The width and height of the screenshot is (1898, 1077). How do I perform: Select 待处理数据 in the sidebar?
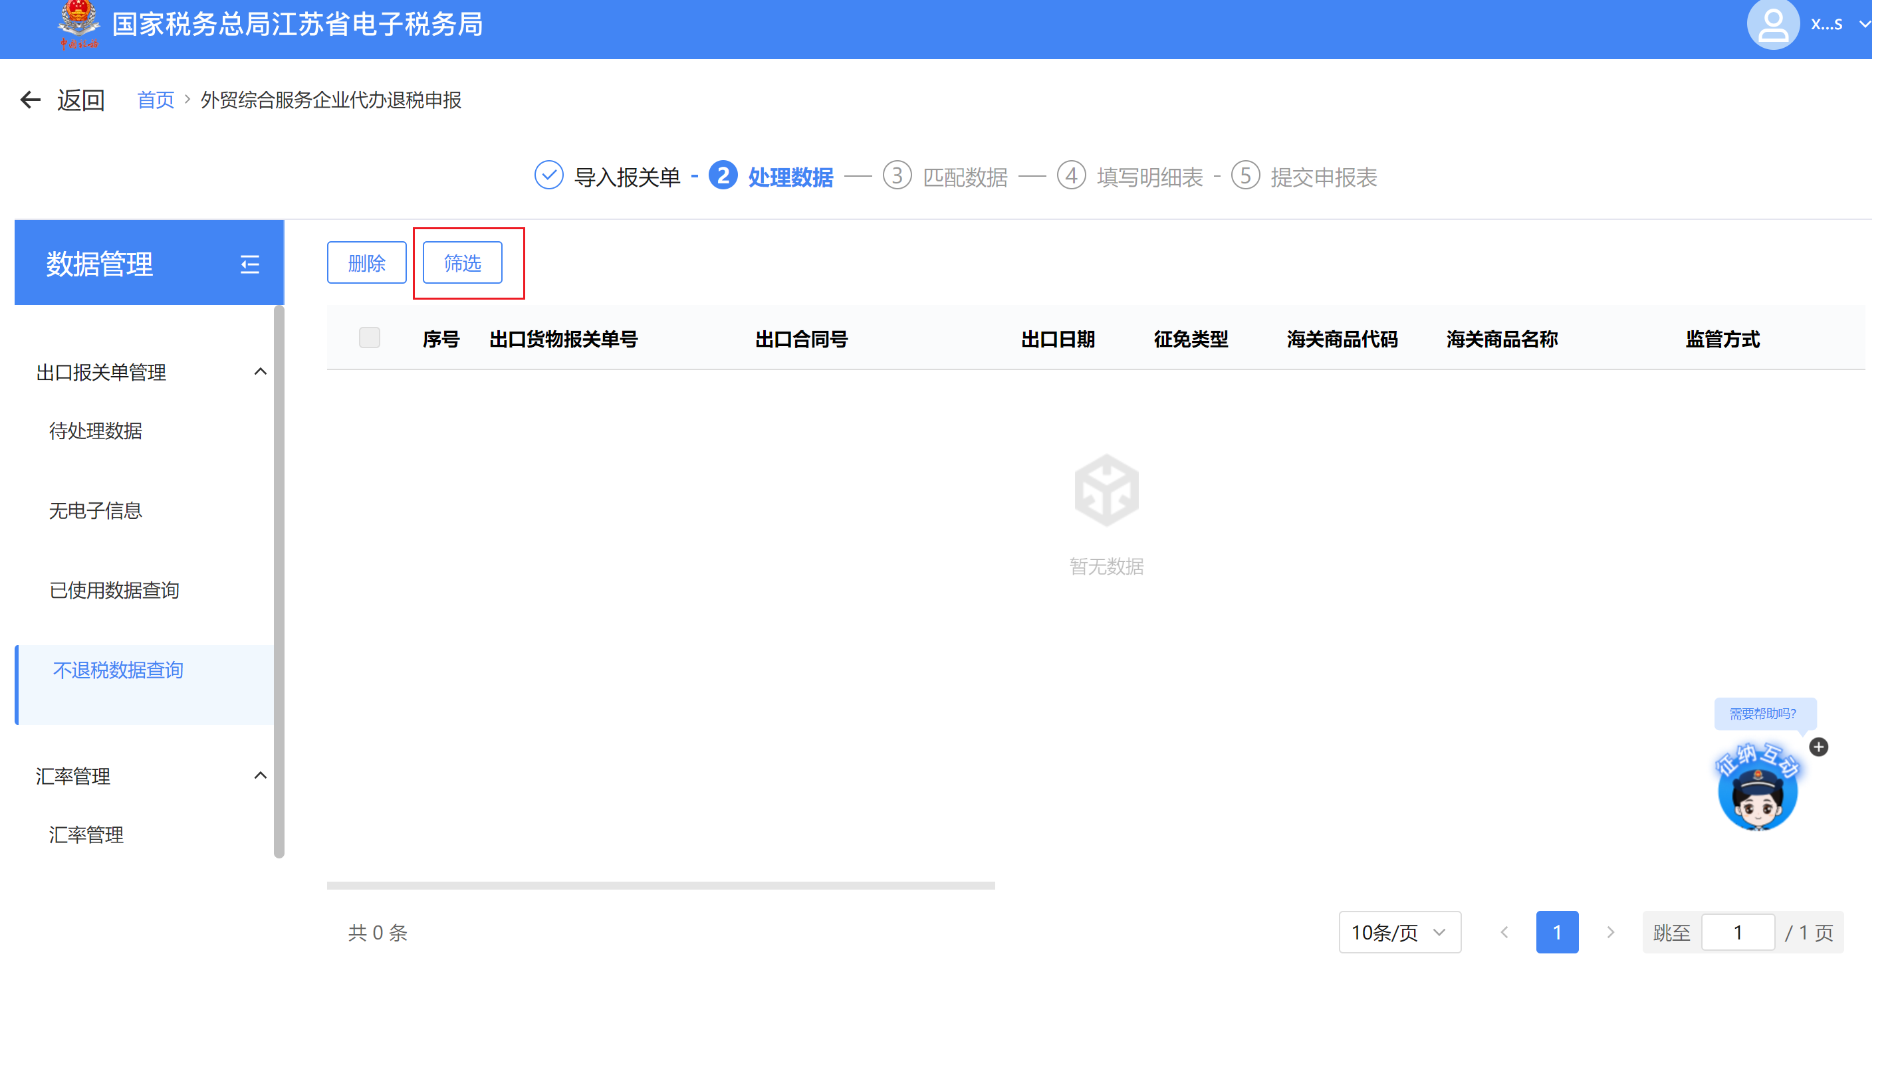(96, 431)
